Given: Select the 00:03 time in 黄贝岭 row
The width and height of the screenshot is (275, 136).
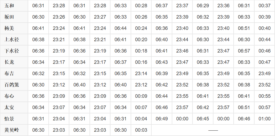Looking at the screenshot, I should (x=141, y=130).
